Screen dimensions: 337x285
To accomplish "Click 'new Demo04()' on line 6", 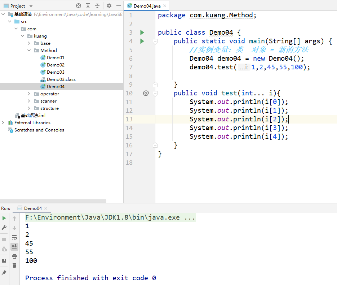I will coord(278,59).
